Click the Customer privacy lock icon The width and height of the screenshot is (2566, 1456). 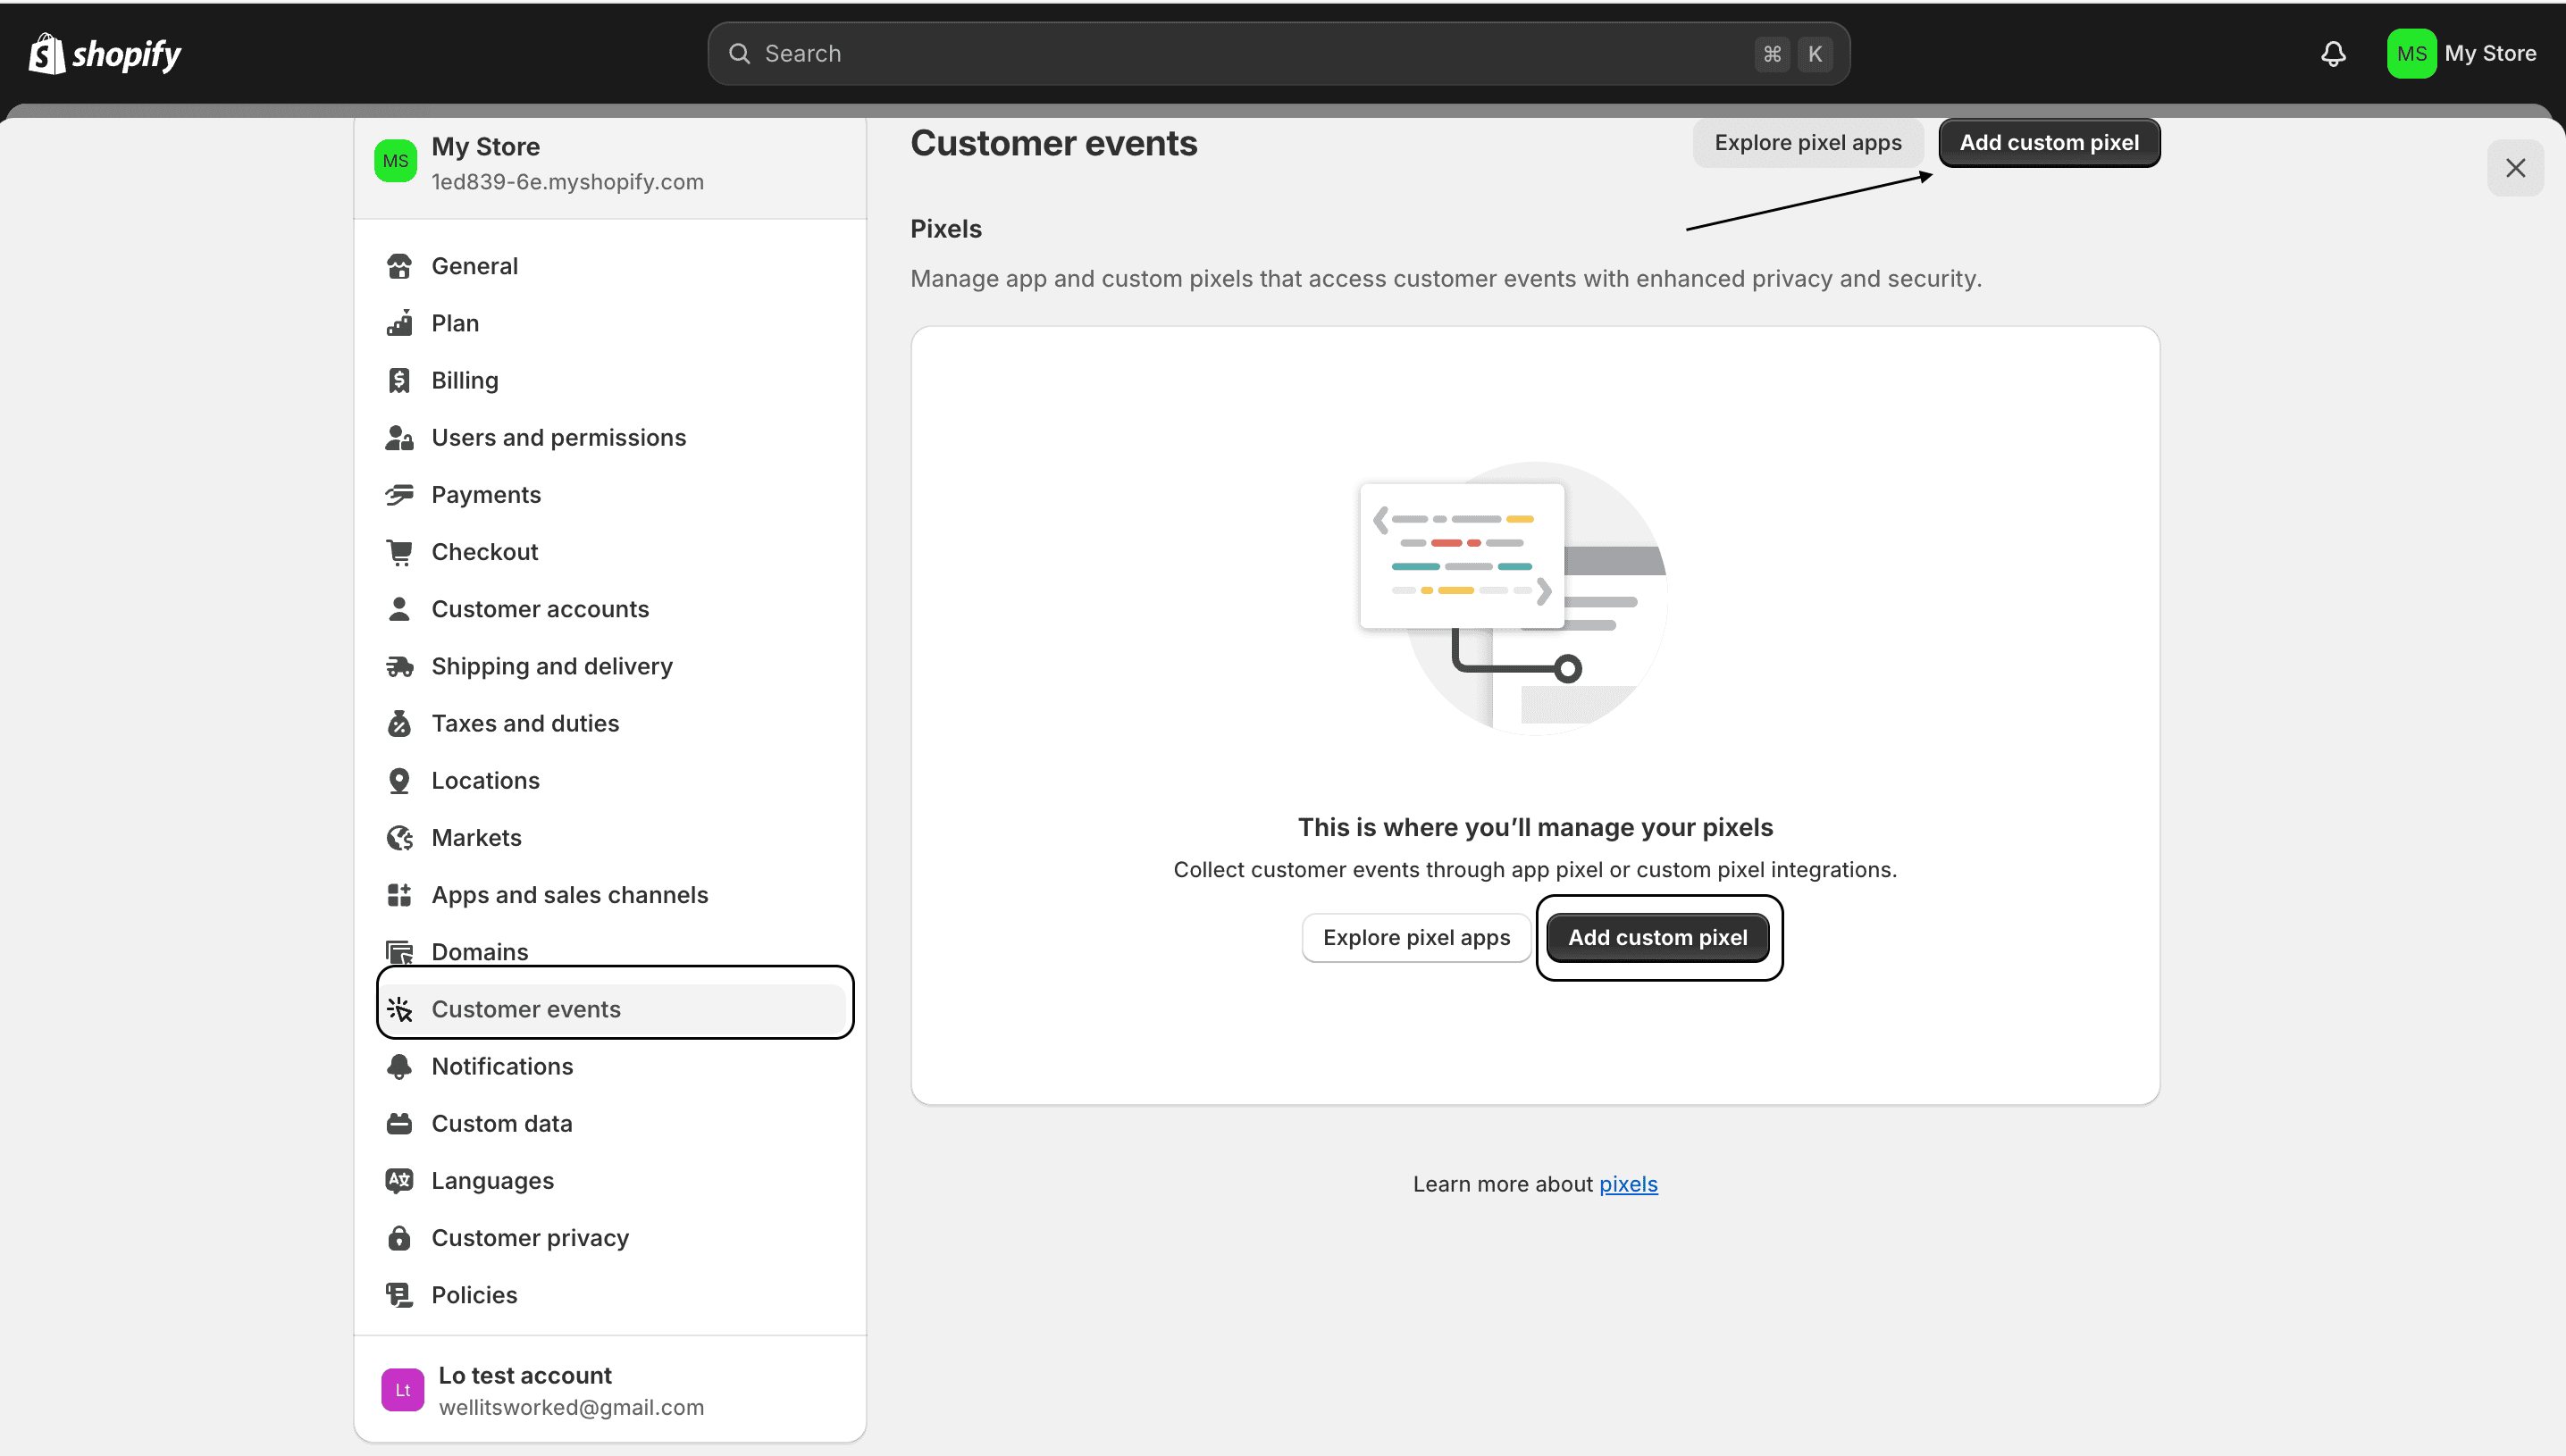(399, 1238)
